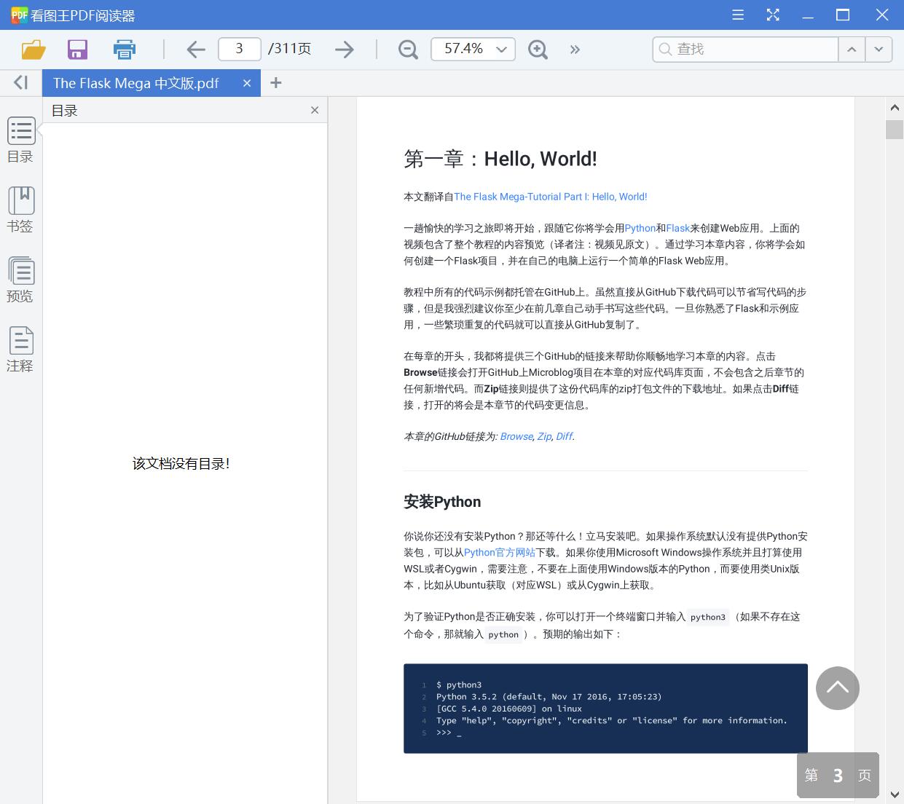Visit the Python官方网站 link
This screenshot has height=804, width=904.
pyautogui.click(x=500, y=552)
